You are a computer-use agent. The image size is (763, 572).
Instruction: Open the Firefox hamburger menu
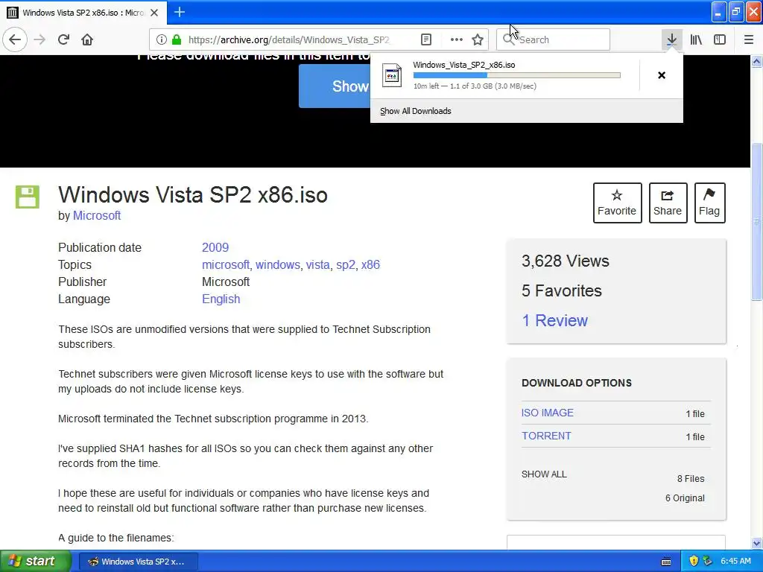tap(748, 39)
